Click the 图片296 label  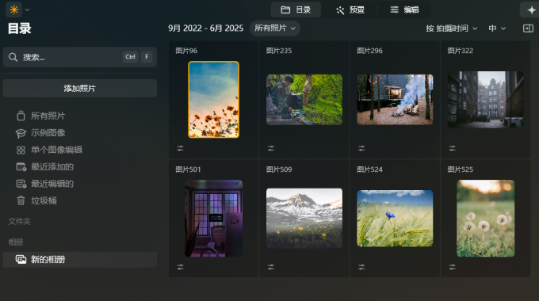369,51
